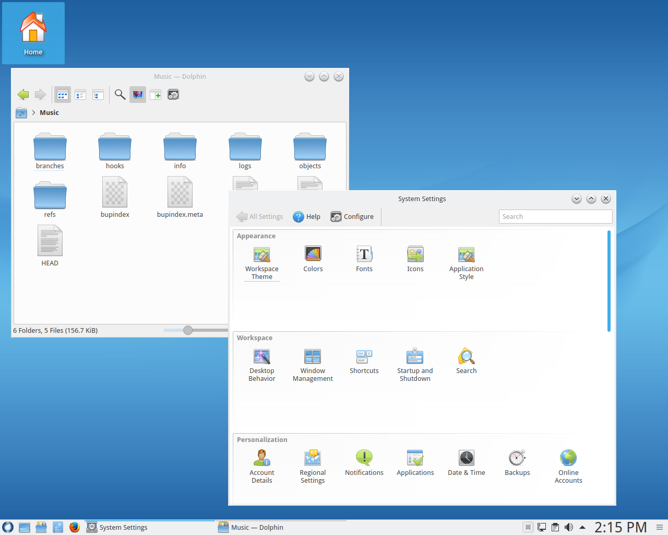
Task: Toggle Dolphin's preview icon
Action: coord(138,95)
